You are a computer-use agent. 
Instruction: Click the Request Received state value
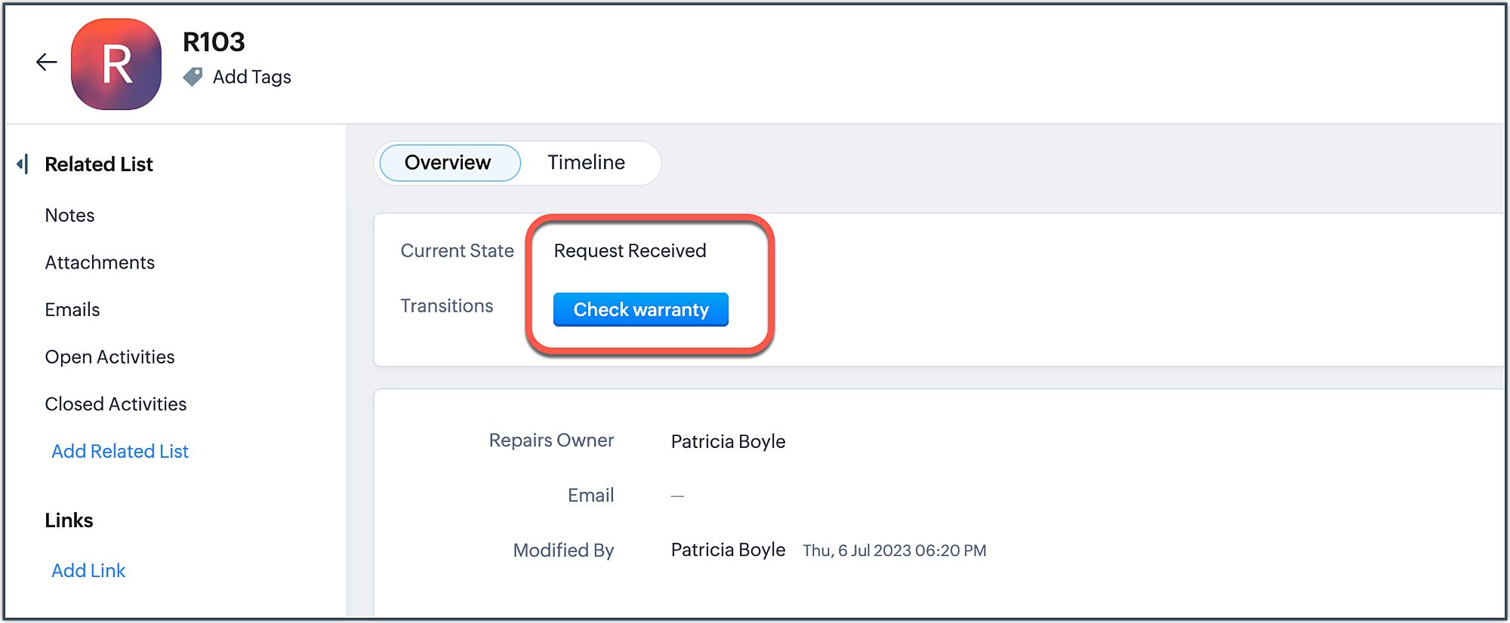[630, 251]
